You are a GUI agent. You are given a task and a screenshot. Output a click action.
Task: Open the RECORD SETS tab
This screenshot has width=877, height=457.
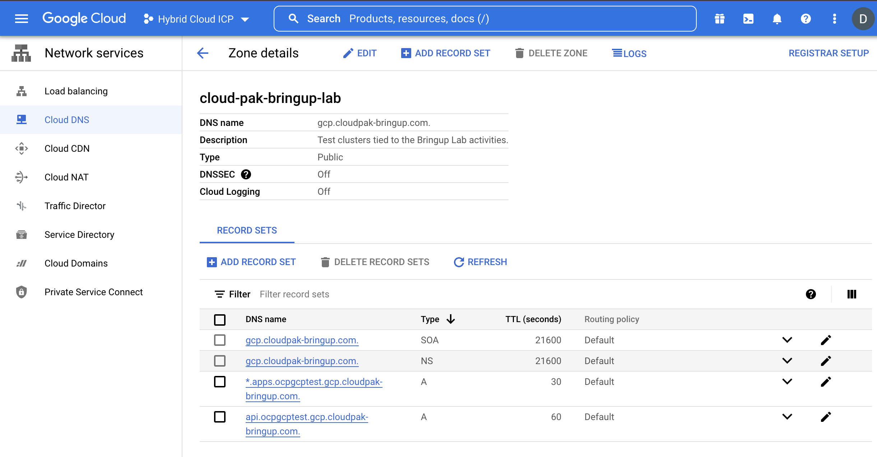[x=246, y=230]
